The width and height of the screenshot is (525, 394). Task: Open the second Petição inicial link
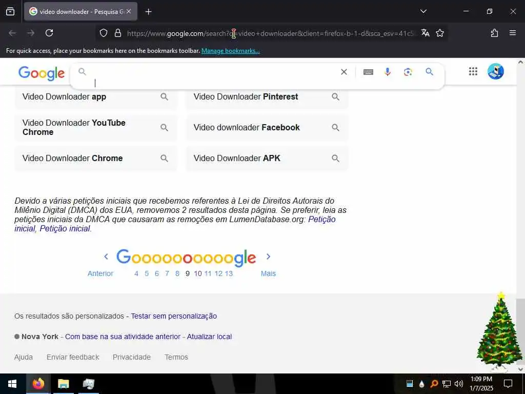65,228
